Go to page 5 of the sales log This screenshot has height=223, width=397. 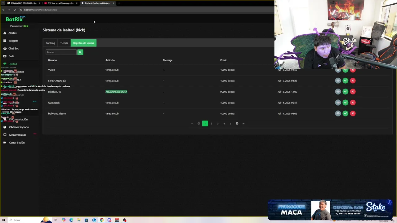pyautogui.click(x=230, y=123)
